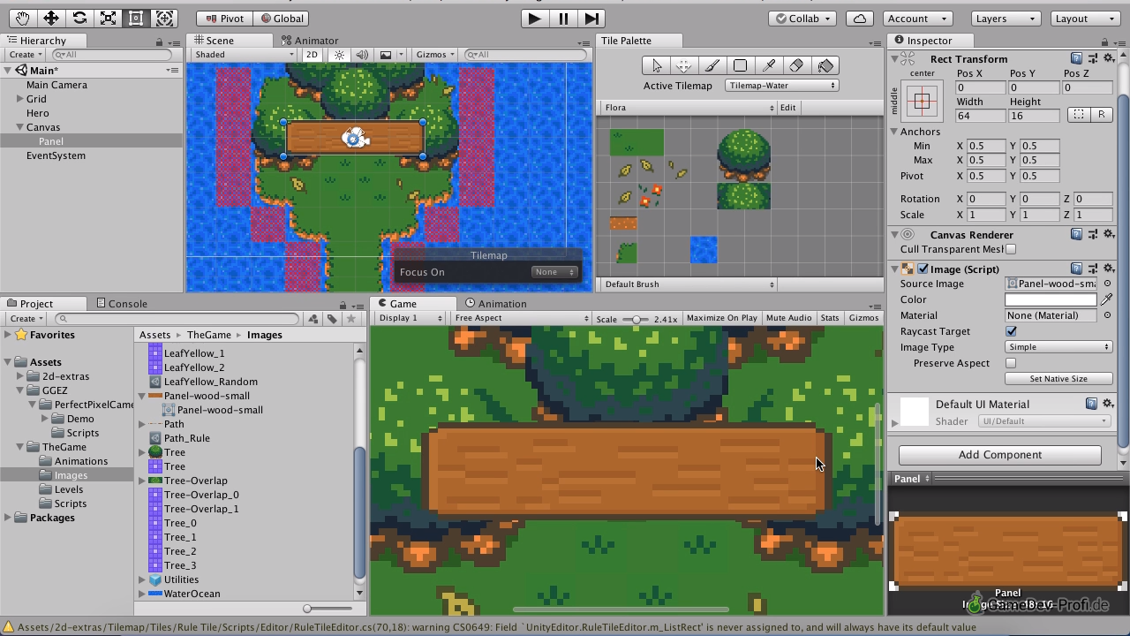Open the anchor presets box
This screenshot has width=1130, height=636.
922,102
